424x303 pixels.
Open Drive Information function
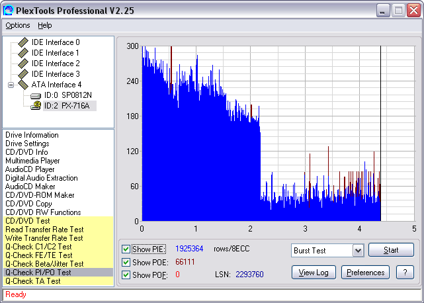point(32,135)
